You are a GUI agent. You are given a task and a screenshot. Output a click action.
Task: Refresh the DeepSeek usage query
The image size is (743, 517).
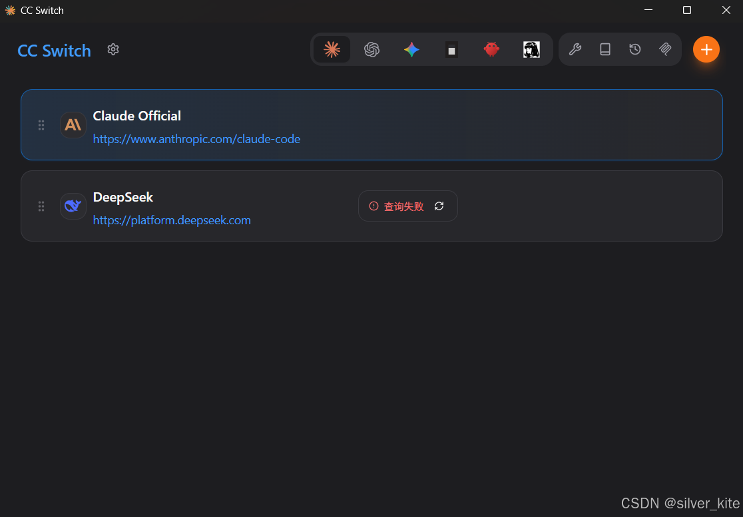[x=439, y=206]
